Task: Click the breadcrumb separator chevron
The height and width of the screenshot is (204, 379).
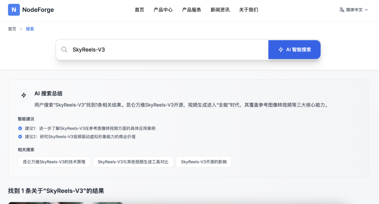Action: click(21, 29)
